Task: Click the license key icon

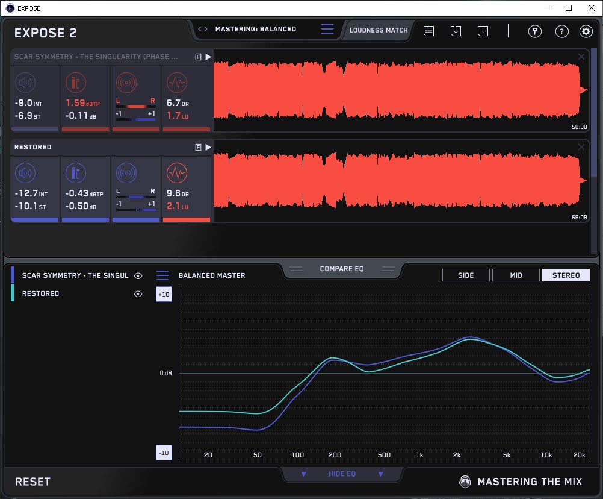Action: [x=535, y=31]
